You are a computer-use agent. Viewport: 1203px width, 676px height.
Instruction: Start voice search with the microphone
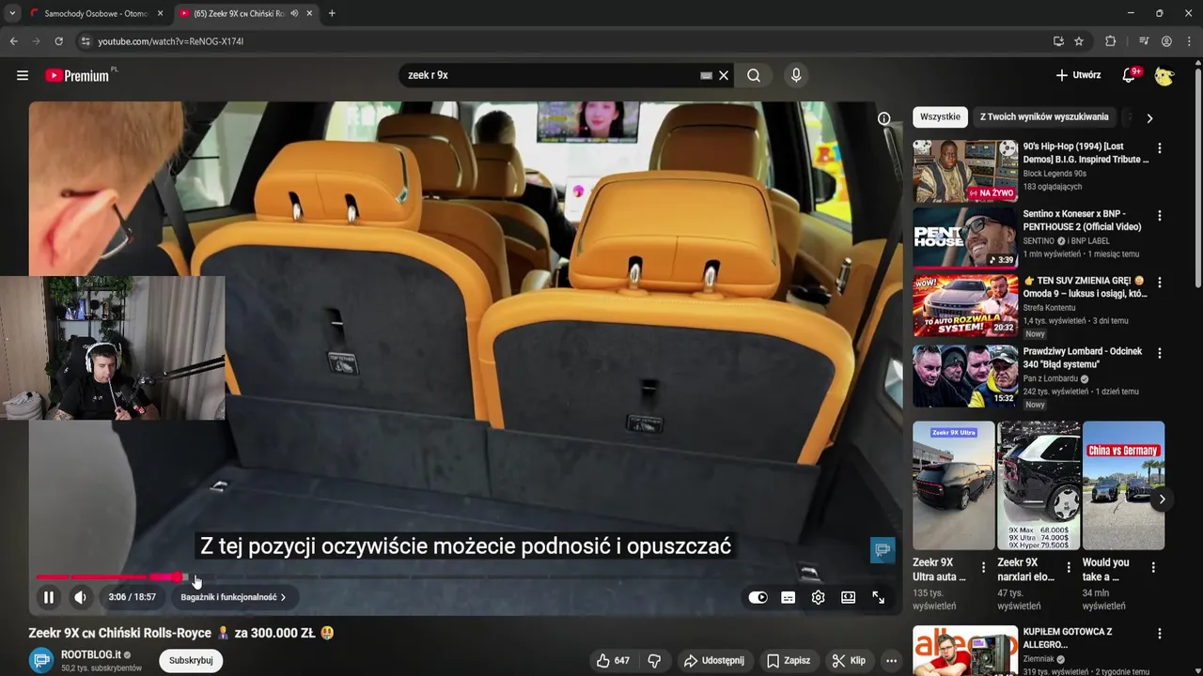(796, 75)
